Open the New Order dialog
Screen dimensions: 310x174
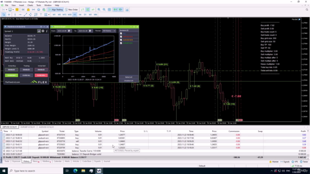point(71,10)
